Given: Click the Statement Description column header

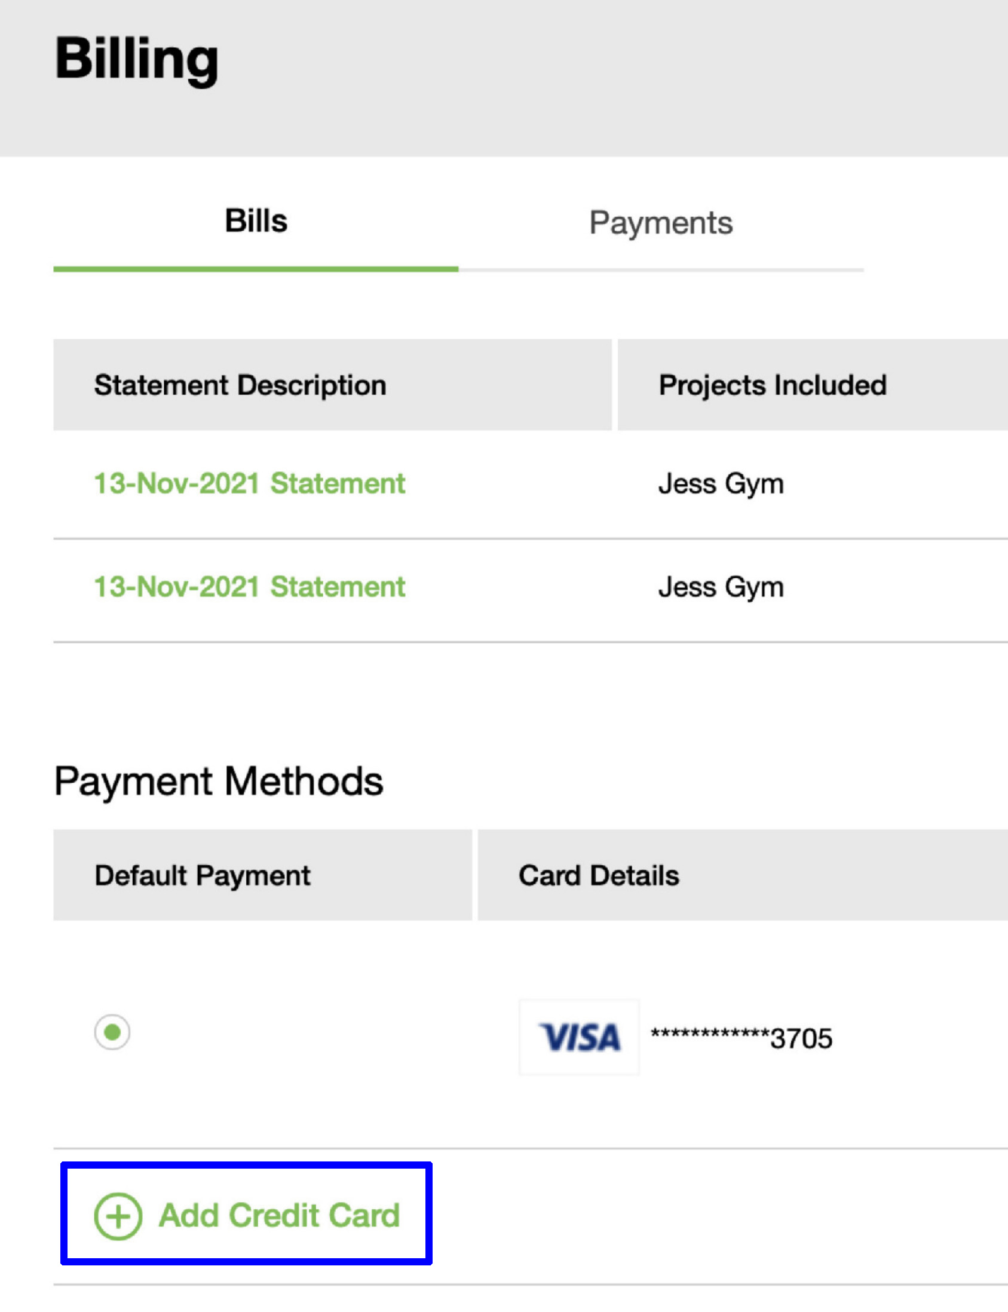Looking at the screenshot, I should coord(240,385).
